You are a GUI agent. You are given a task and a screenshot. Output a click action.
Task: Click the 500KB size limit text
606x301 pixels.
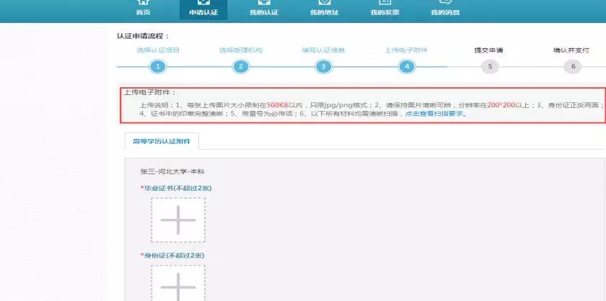point(278,105)
